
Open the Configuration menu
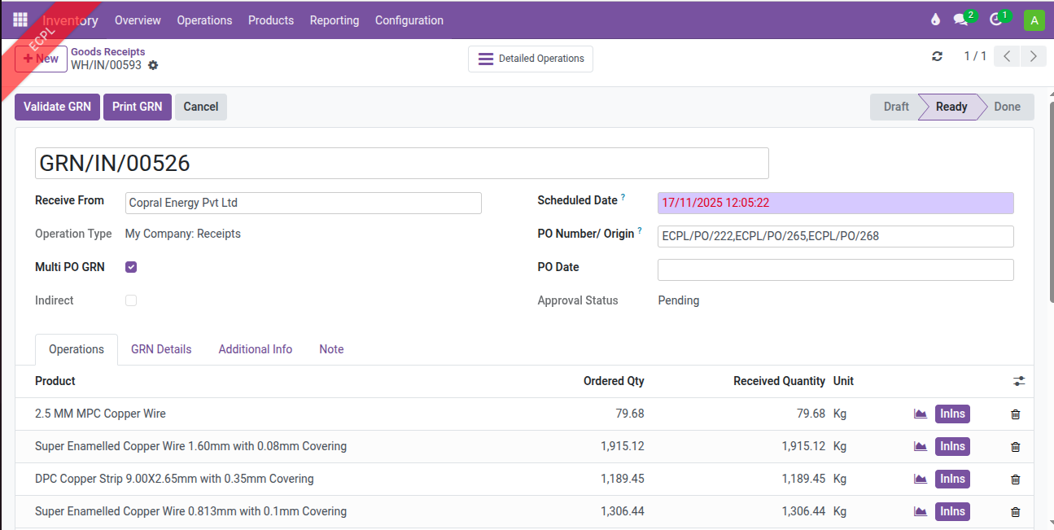click(x=409, y=20)
